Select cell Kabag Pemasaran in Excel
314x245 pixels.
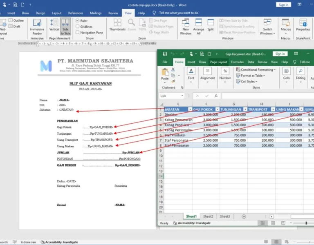pos(178,120)
